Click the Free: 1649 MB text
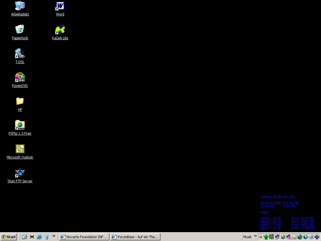 [303, 218]
